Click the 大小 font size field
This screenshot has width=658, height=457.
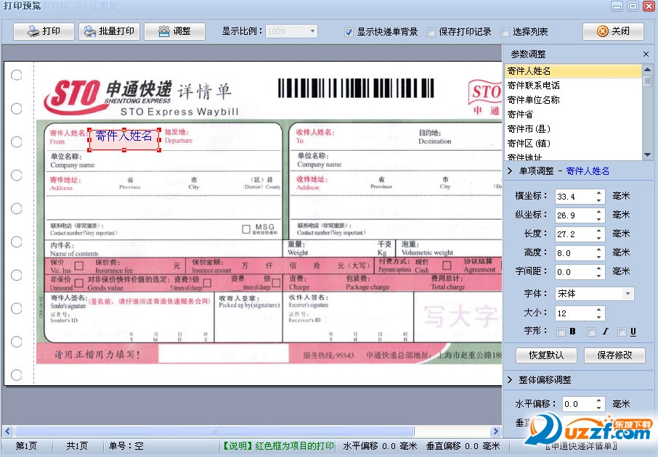[x=574, y=313]
